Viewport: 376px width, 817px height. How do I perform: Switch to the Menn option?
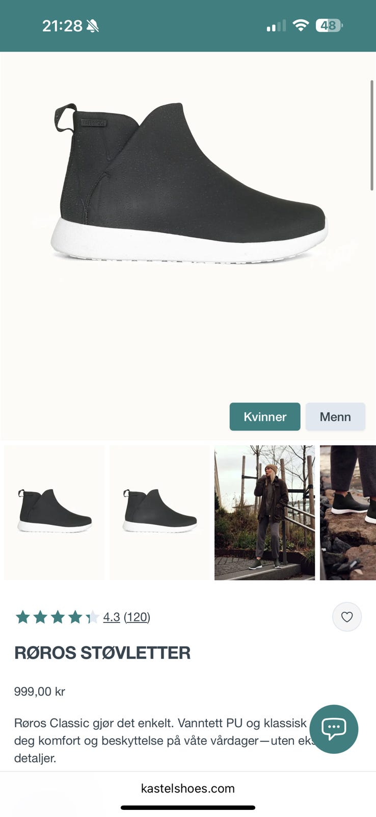[x=335, y=417]
